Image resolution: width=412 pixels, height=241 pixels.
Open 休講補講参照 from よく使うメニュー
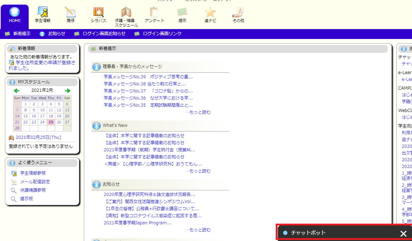point(33,190)
